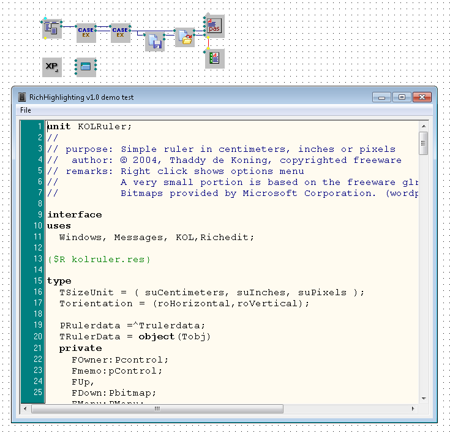The width and height of the screenshot is (450, 433).
Task: Select the main menu component node
Action: tap(51, 28)
